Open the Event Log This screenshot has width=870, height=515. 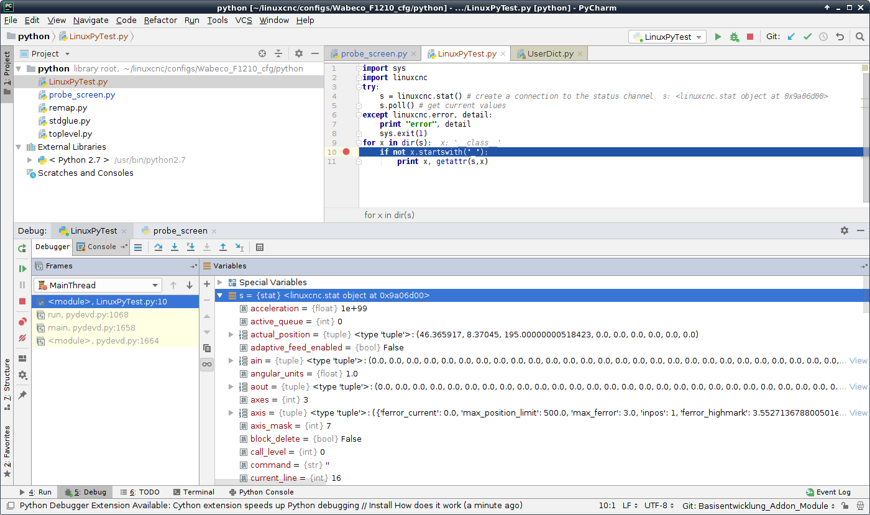point(828,492)
